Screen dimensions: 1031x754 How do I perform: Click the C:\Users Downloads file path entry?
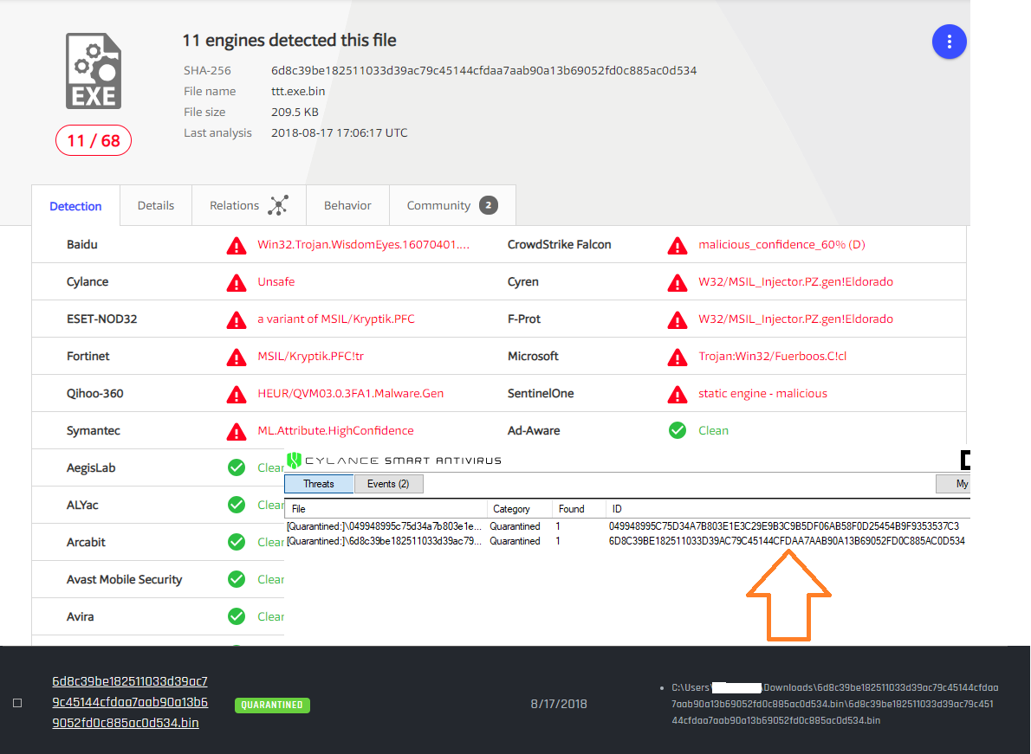(x=835, y=704)
